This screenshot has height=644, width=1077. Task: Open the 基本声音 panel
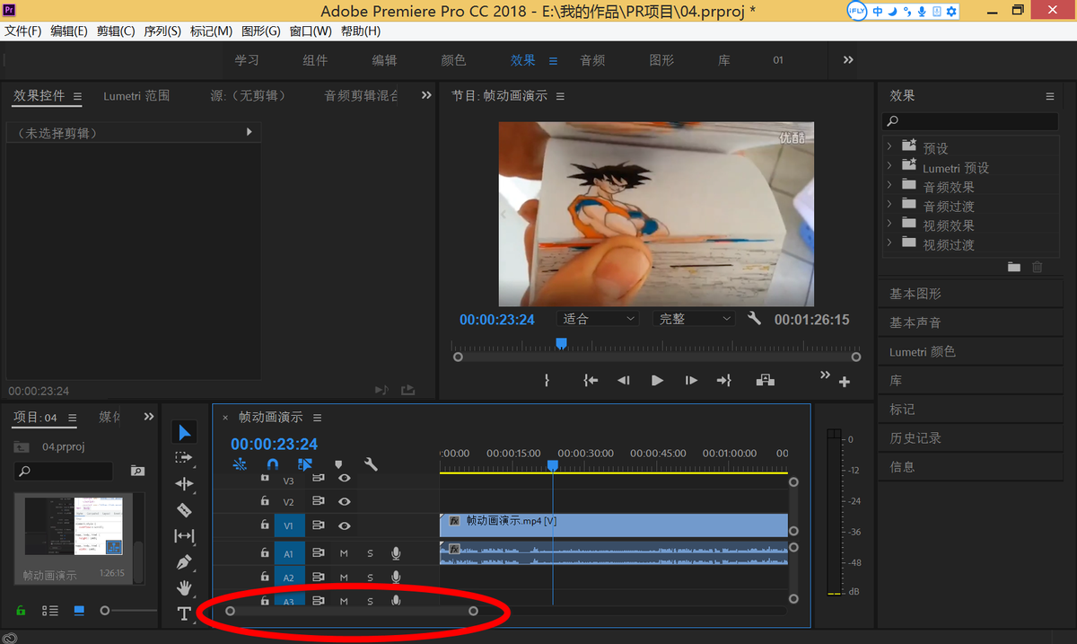click(915, 322)
